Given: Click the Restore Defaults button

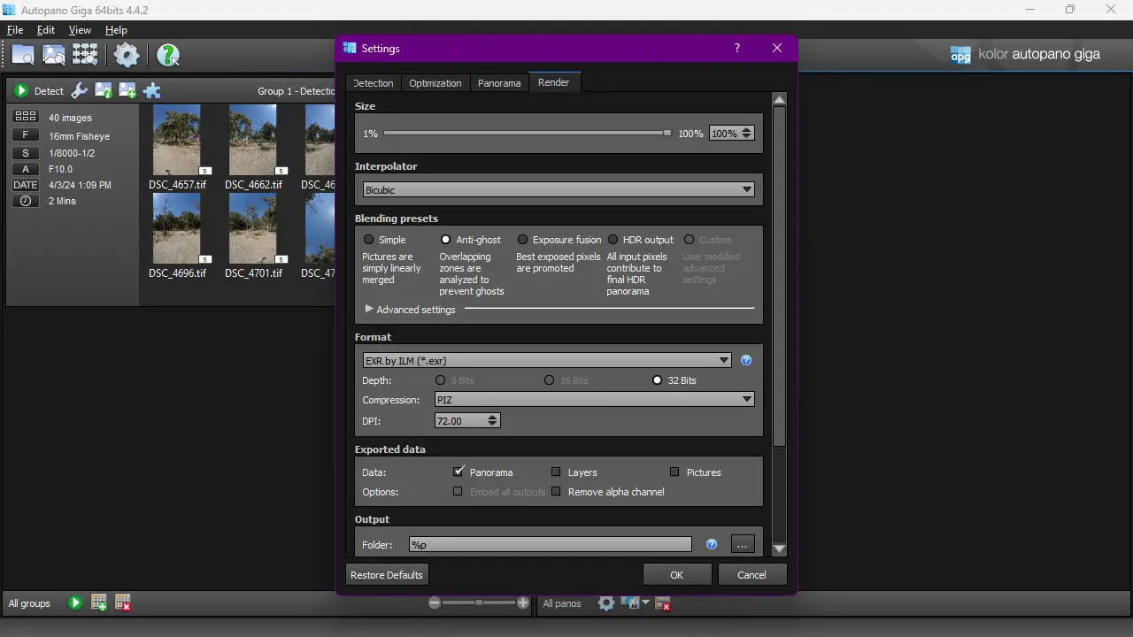Looking at the screenshot, I should point(387,575).
